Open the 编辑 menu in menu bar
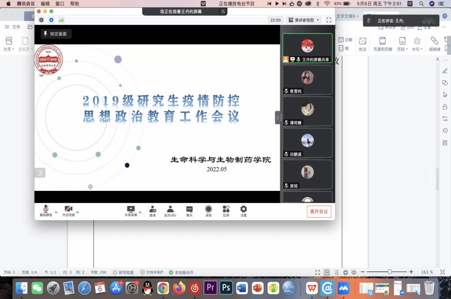This screenshot has height=299, width=451. (45, 4)
